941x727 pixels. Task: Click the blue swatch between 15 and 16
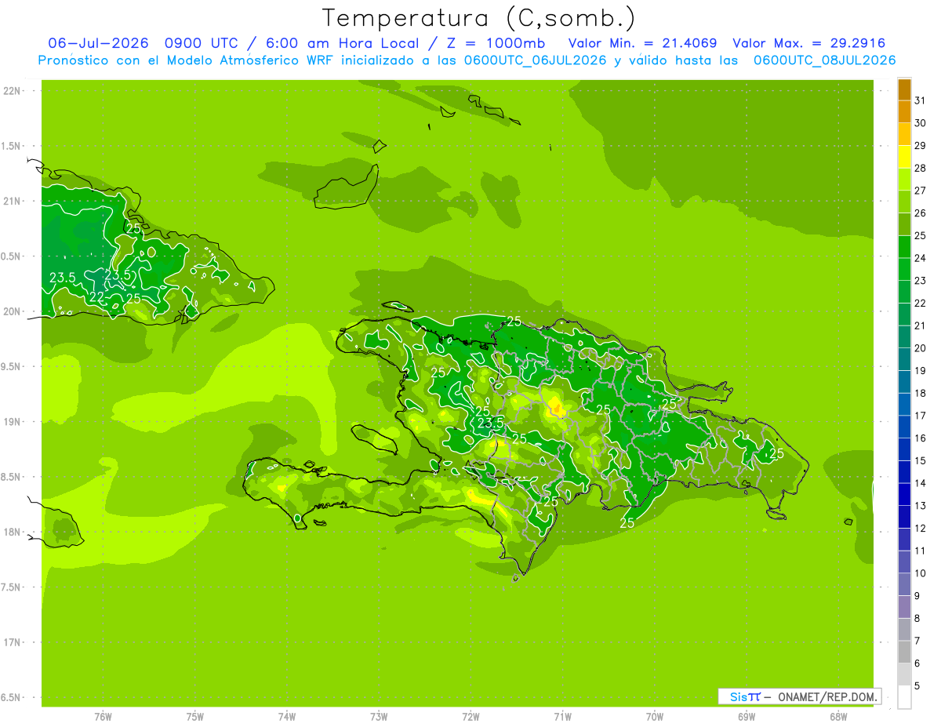click(904, 449)
